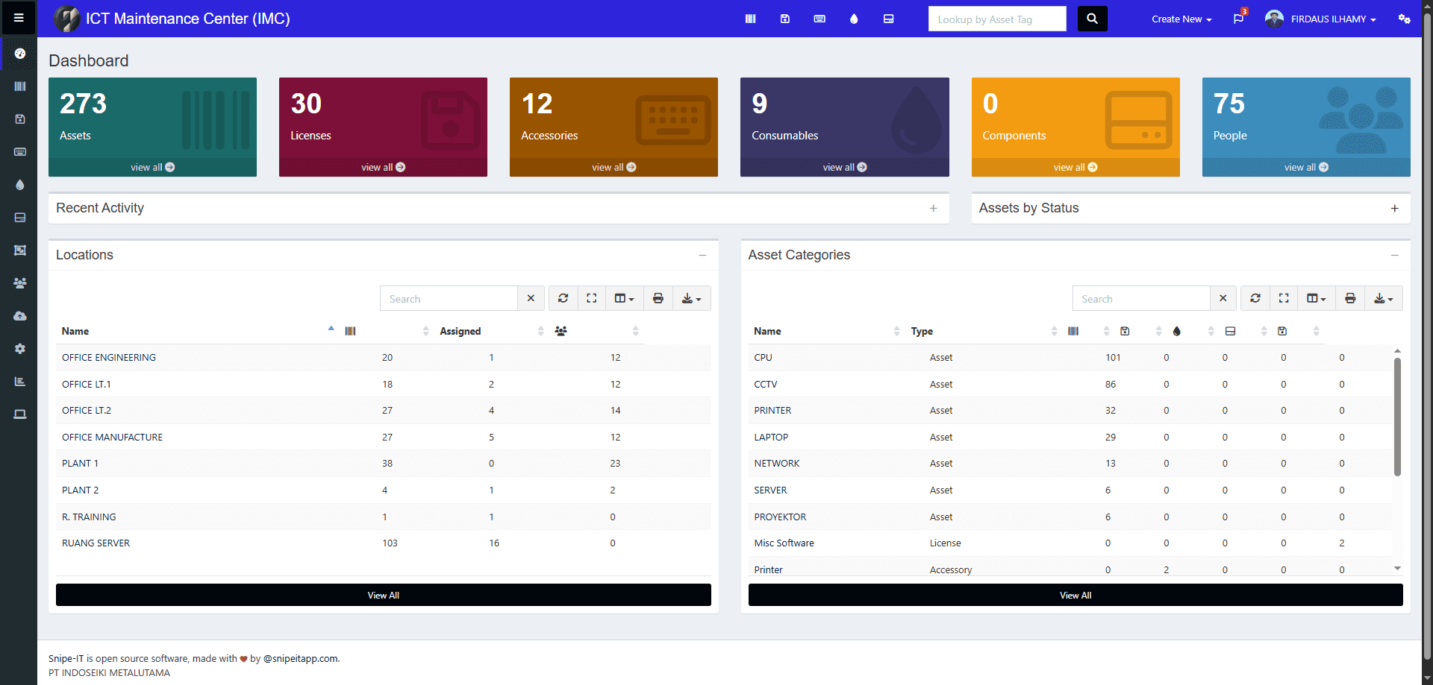Open the admin gears icon at top right
This screenshot has height=685, width=1433.
[x=1405, y=19]
